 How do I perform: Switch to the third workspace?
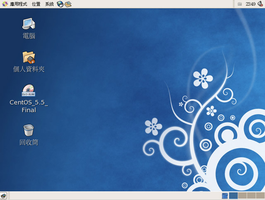coord(251,195)
